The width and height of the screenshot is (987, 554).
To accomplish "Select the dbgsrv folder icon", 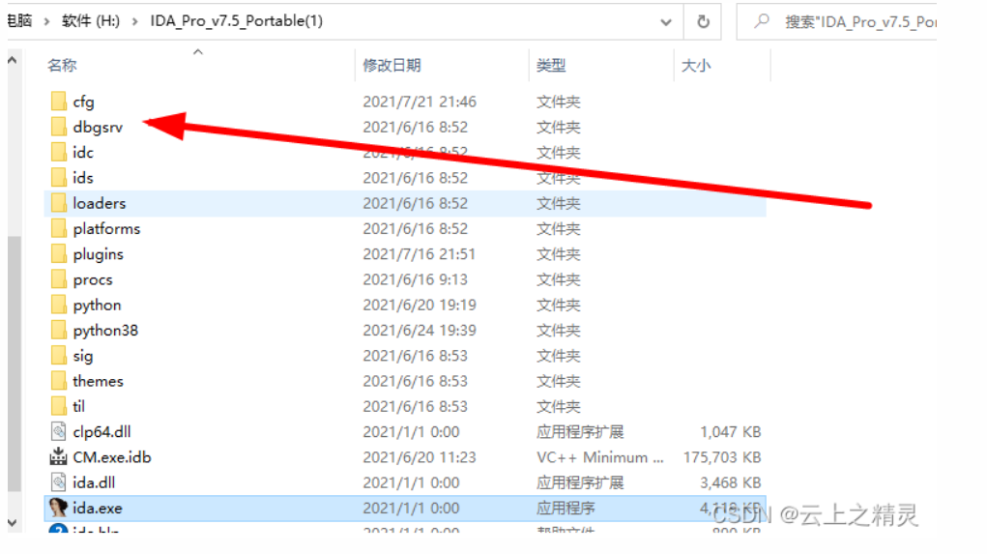I will pos(59,127).
